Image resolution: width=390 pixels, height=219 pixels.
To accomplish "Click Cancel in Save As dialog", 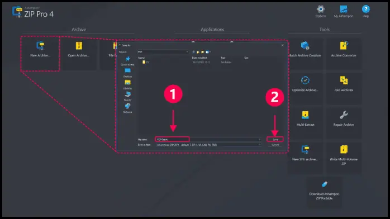I will pos(275,145).
